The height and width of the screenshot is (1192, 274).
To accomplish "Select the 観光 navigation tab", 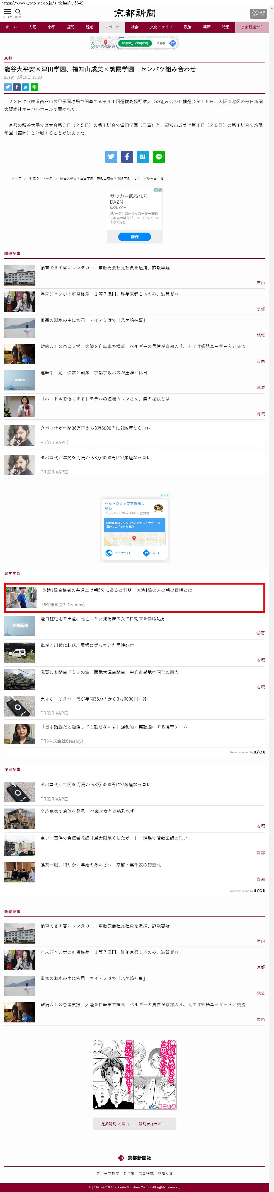I will [89, 27].
